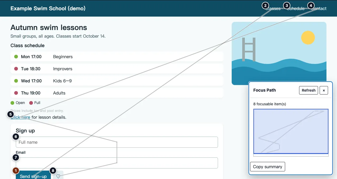Click the Autumn swim lessons heading
The width and height of the screenshot is (337, 179).
tap(49, 27)
